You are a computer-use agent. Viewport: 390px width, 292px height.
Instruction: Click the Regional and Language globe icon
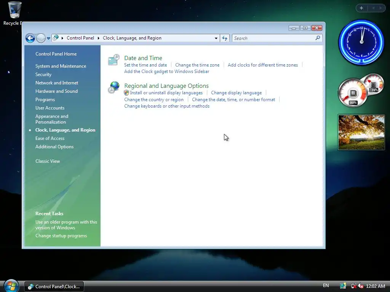113,88
